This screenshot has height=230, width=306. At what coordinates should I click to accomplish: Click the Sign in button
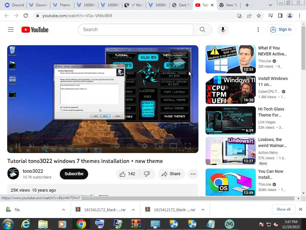[x=281, y=30]
